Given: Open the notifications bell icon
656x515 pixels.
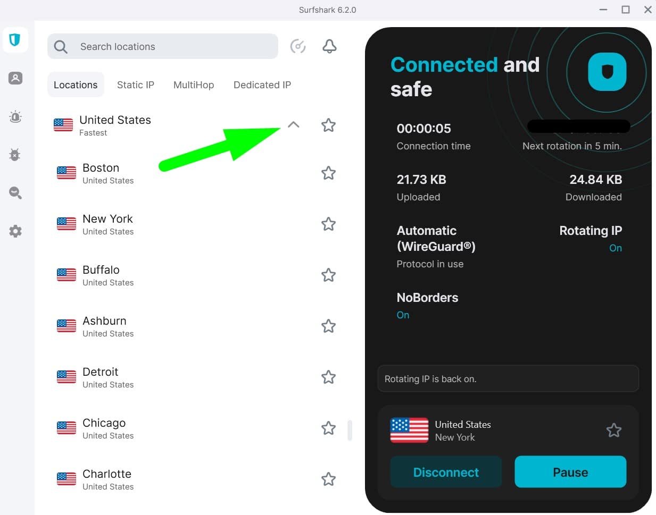Looking at the screenshot, I should (x=330, y=46).
